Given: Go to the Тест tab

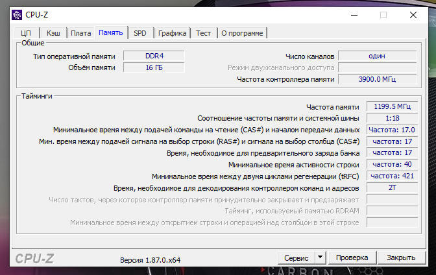Looking at the screenshot, I should pyautogui.click(x=203, y=33).
